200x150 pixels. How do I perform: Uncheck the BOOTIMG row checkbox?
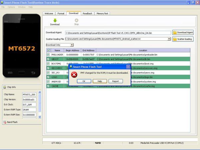point(48,64)
